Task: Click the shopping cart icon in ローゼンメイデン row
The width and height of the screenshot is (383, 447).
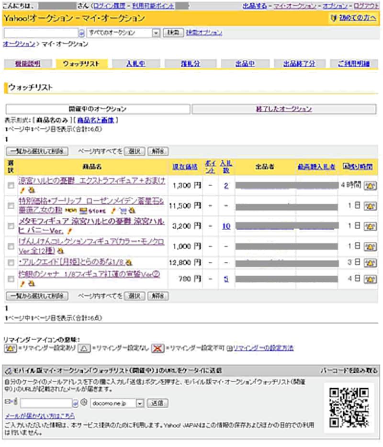Action: point(123,211)
